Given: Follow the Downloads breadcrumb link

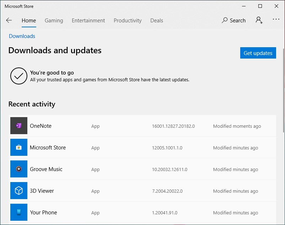Looking at the screenshot, I should [x=22, y=36].
